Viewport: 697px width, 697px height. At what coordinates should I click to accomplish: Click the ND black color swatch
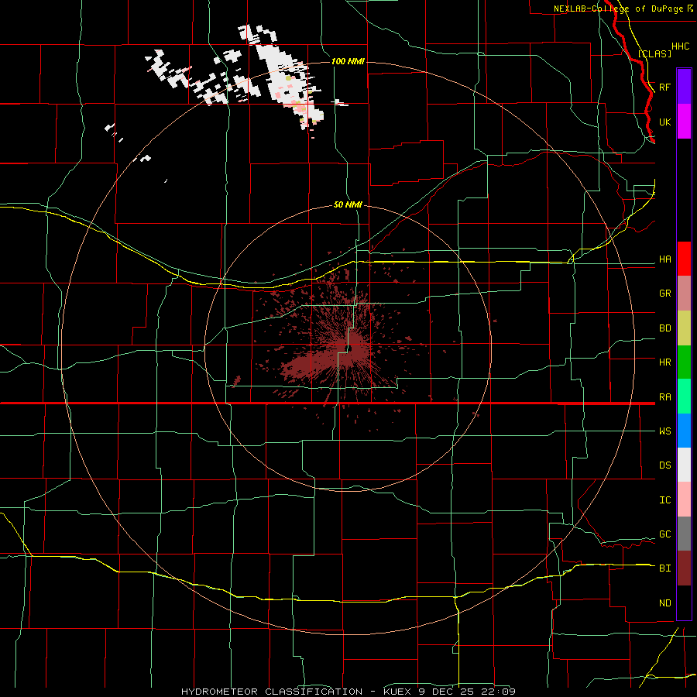684,603
